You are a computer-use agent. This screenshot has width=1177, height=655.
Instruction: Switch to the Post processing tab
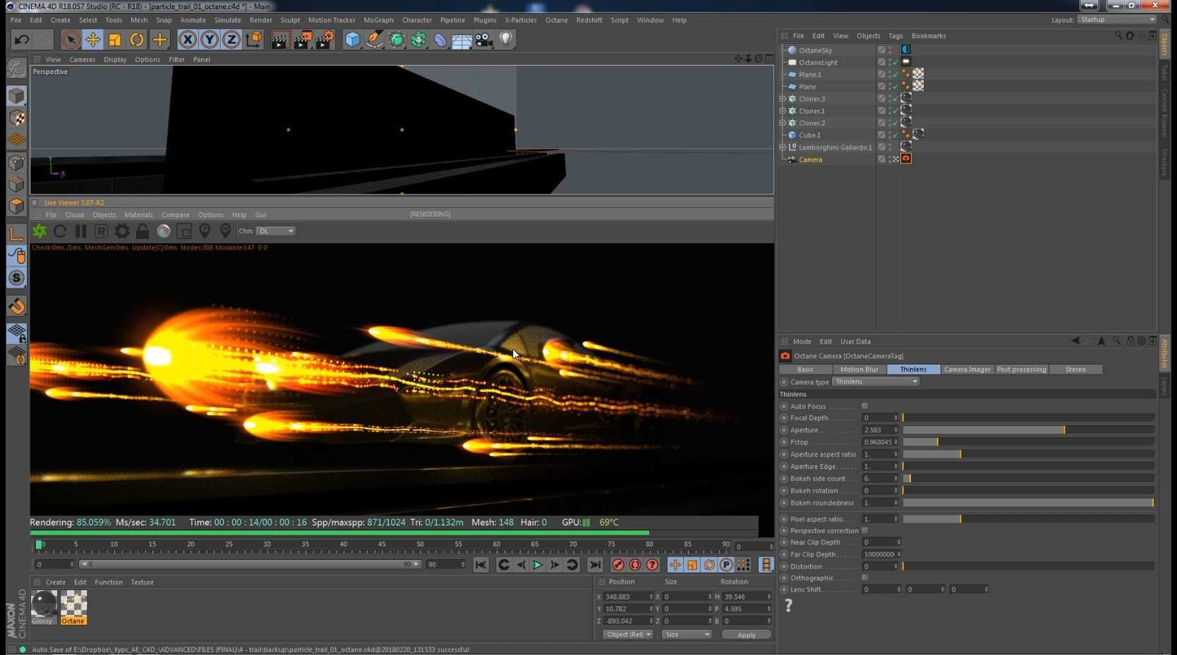pos(1021,369)
